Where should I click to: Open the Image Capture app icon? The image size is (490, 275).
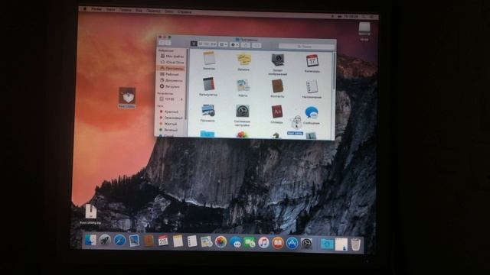coord(277,60)
